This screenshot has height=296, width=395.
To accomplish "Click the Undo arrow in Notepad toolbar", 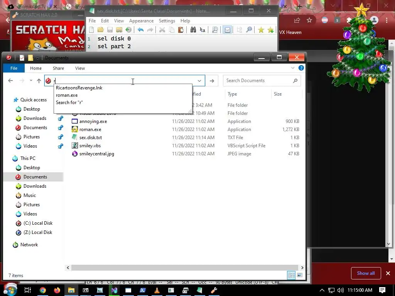I will pyautogui.click(x=140, y=30).
